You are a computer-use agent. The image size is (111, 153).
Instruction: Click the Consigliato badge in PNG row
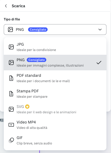tap(37, 60)
